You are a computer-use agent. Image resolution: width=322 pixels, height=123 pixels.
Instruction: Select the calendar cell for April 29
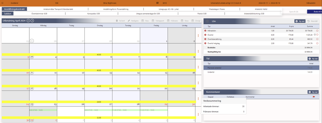[154, 98]
